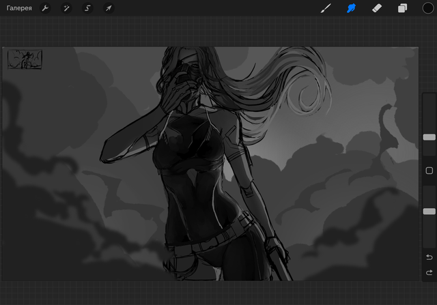437x305 pixels.
Task: Activate the Selection S-shaped tool
Action: click(87, 8)
